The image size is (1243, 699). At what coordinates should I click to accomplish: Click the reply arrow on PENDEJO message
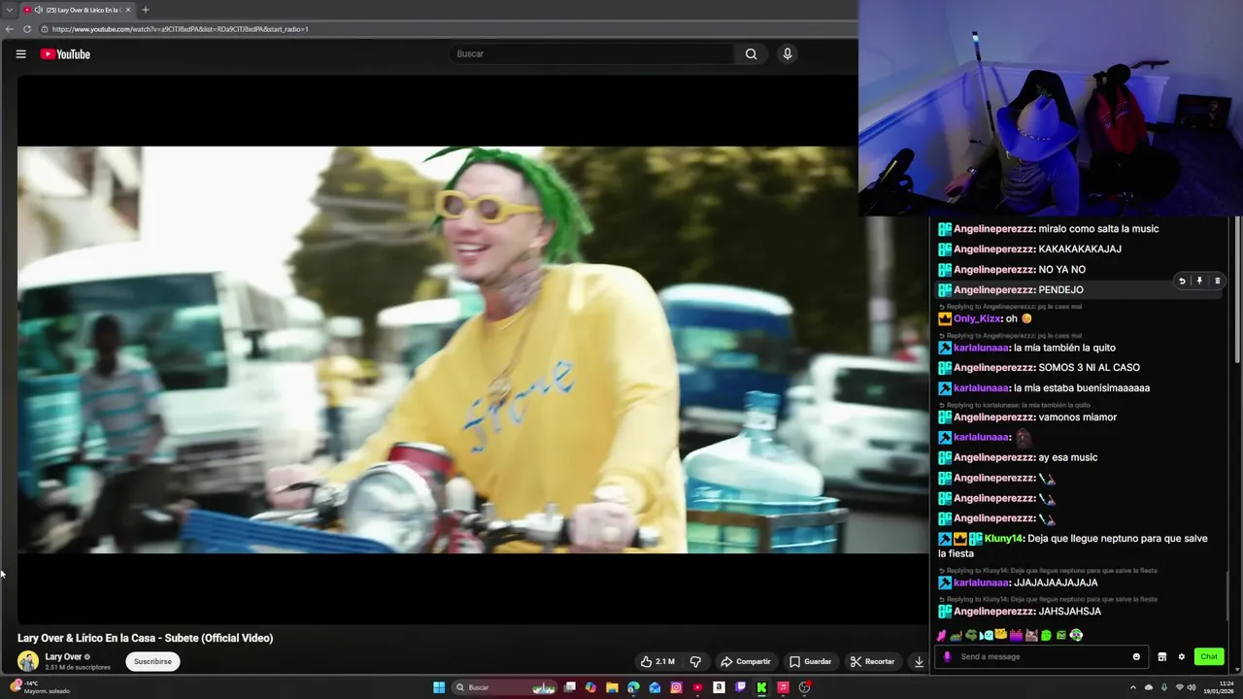click(x=1182, y=281)
